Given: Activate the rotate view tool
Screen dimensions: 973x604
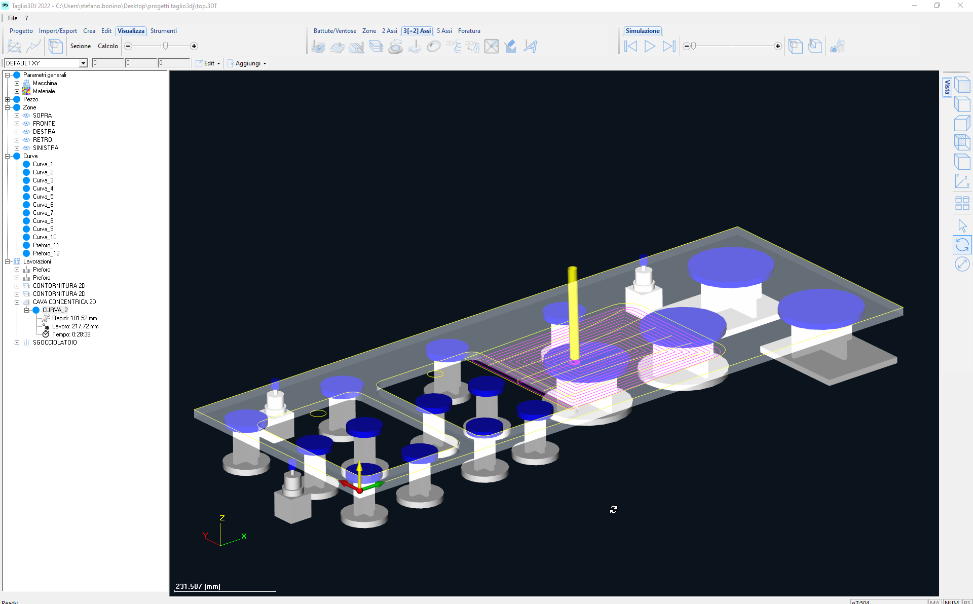Looking at the screenshot, I should pos(961,245).
